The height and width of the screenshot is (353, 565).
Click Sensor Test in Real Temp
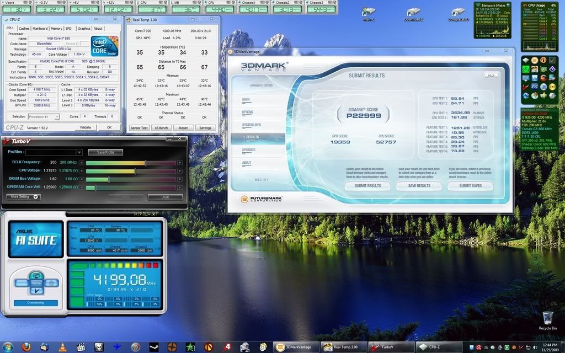pos(139,128)
